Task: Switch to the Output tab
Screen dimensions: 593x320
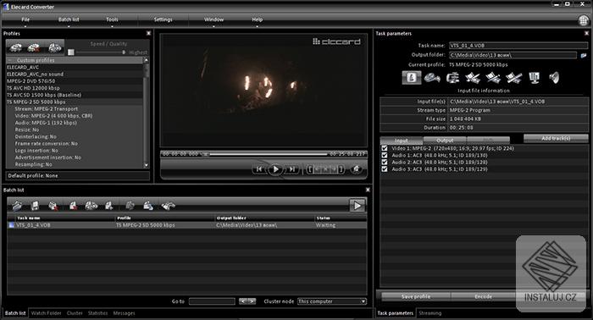Action: (x=445, y=141)
